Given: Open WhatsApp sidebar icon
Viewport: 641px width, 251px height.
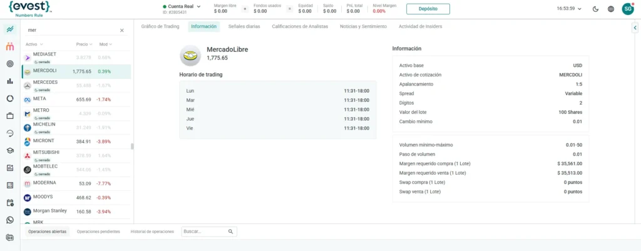Looking at the screenshot, I should 10,220.
